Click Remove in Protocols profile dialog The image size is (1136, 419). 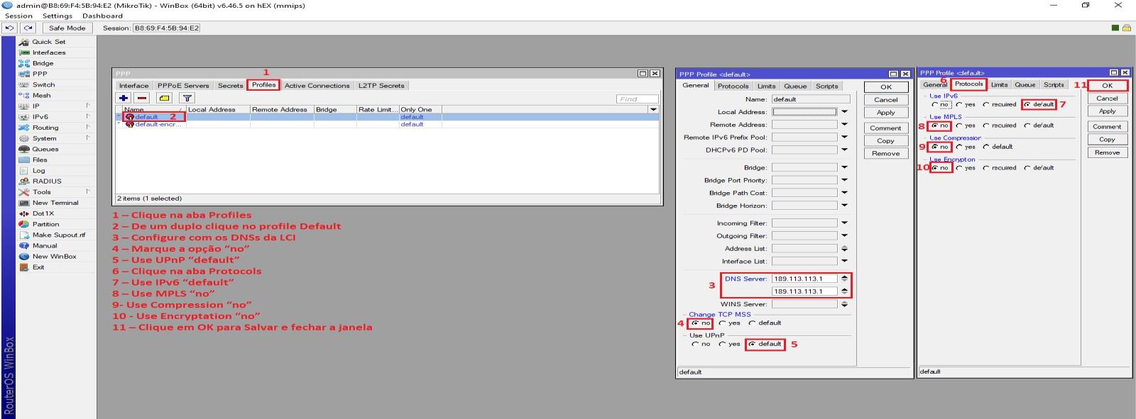click(x=1107, y=152)
